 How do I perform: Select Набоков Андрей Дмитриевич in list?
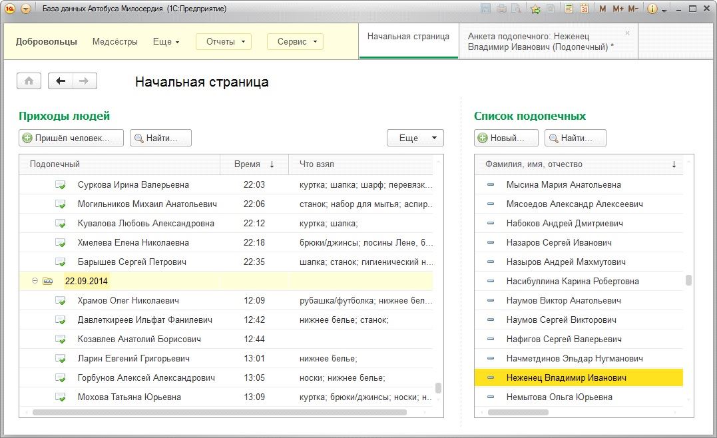pyautogui.click(x=579, y=223)
